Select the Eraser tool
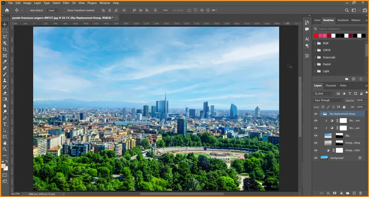Screen dimensions: 369x197 coord(5,93)
